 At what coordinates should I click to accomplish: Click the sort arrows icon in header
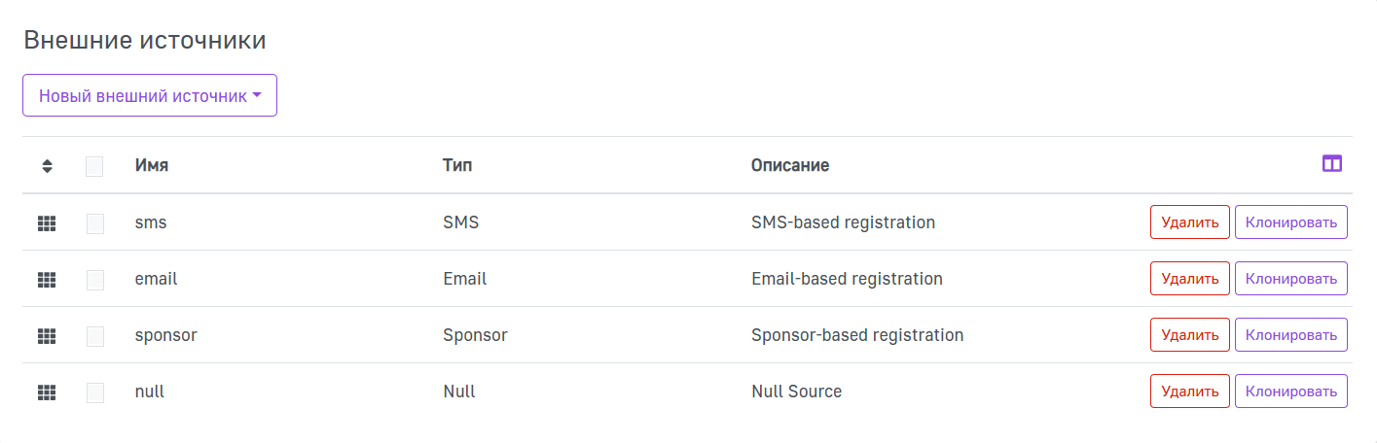click(47, 166)
